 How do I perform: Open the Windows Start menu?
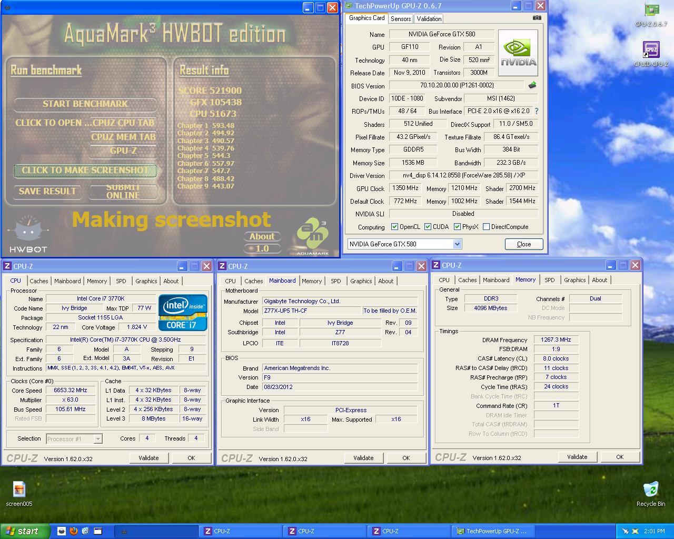[25, 531]
